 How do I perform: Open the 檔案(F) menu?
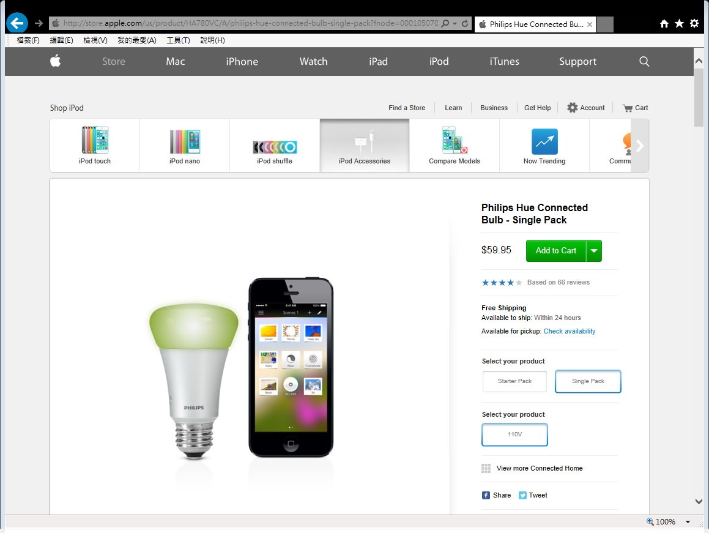(x=28, y=40)
